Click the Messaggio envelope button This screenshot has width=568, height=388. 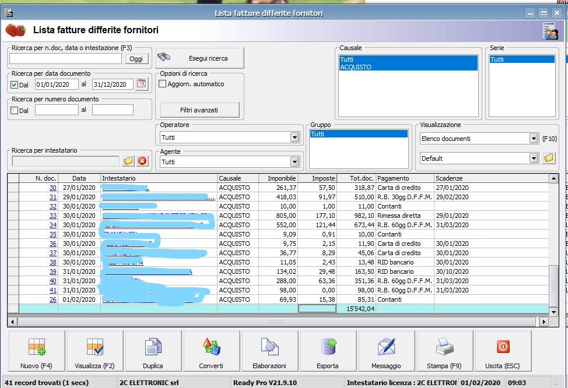[386, 351]
